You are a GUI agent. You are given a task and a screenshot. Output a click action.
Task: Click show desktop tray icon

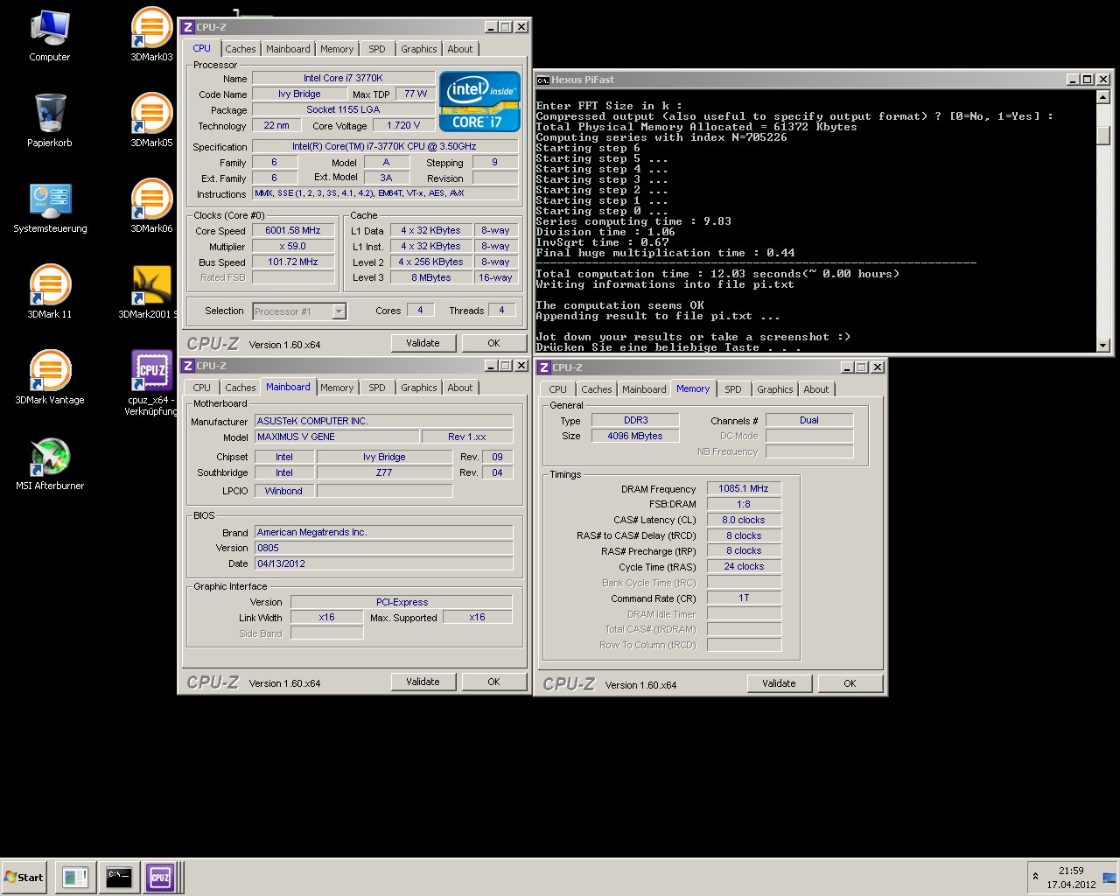click(1109, 878)
